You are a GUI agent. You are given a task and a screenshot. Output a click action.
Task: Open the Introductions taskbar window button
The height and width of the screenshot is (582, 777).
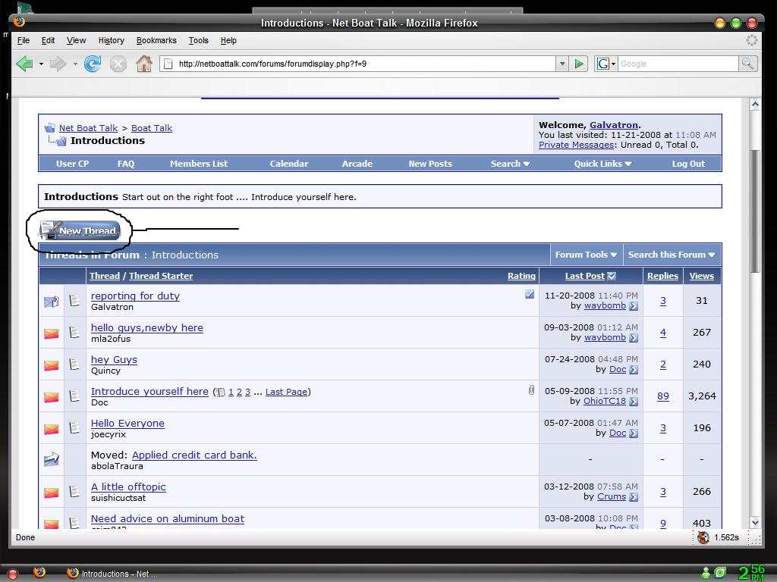pyautogui.click(x=112, y=574)
